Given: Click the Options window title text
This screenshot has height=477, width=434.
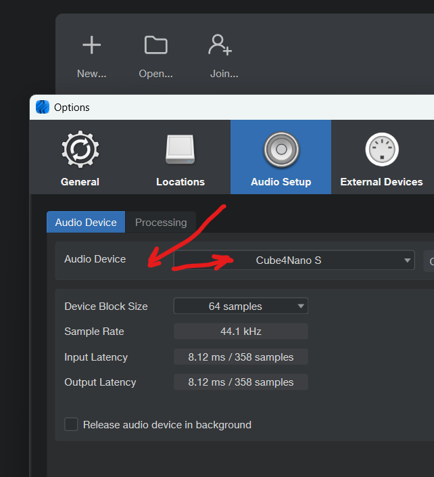Looking at the screenshot, I should 72,108.
